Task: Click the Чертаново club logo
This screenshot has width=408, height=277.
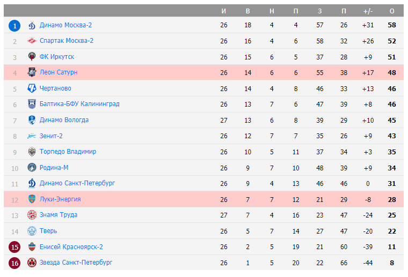Action: point(32,88)
